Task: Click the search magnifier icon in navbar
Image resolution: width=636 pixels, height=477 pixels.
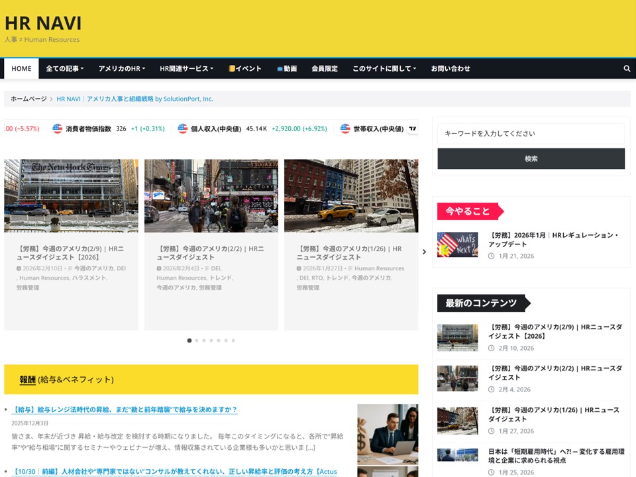Action: point(627,68)
